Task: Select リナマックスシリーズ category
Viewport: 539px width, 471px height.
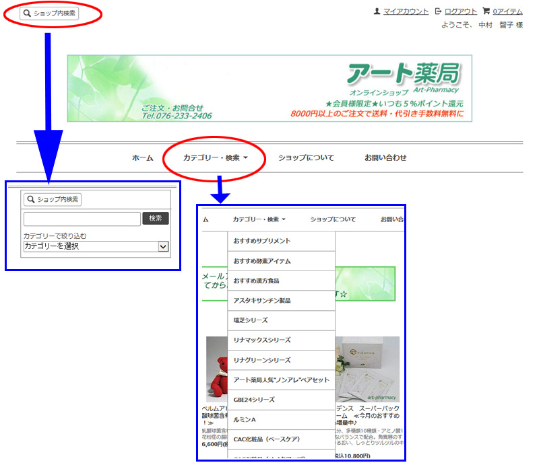Action: [281, 340]
